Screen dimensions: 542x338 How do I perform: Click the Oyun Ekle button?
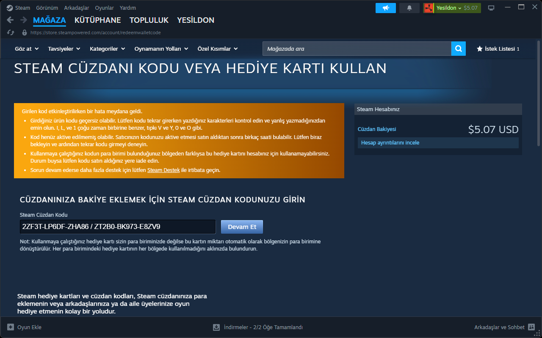[25, 327]
